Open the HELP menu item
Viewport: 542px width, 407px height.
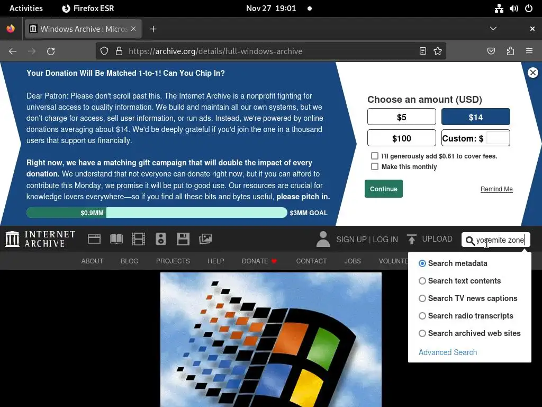(x=216, y=261)
